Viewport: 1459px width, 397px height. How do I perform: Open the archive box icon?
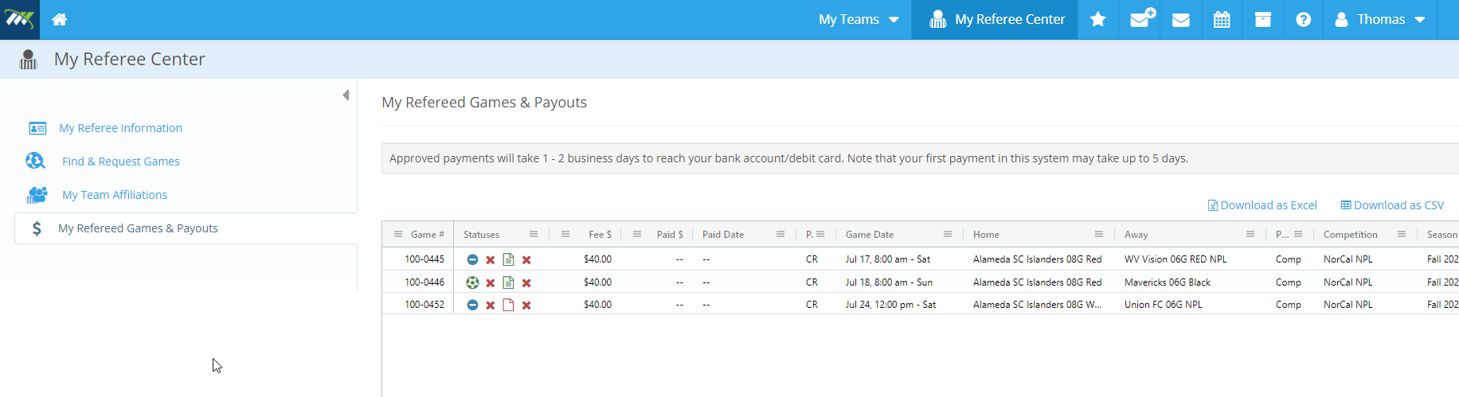(x=1263, y=19)
